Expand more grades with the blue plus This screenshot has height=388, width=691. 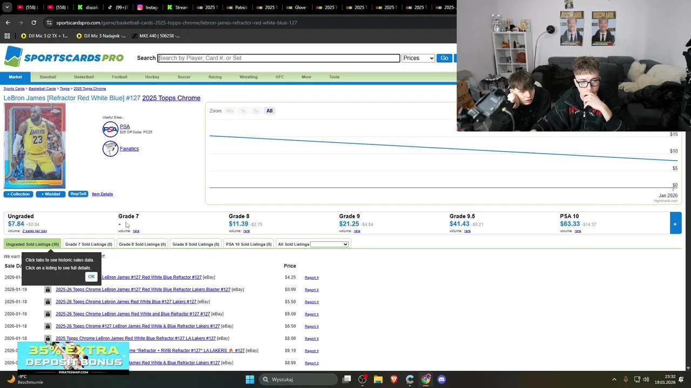675,224
